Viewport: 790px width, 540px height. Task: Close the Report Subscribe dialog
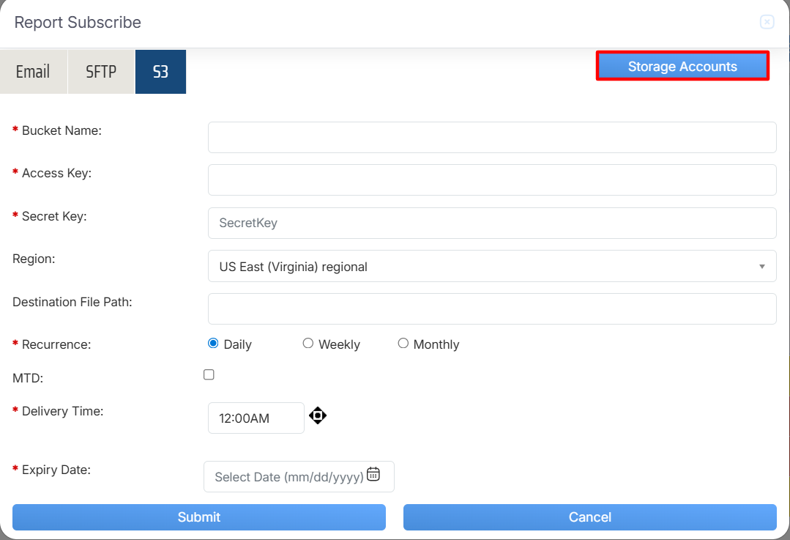767,22
